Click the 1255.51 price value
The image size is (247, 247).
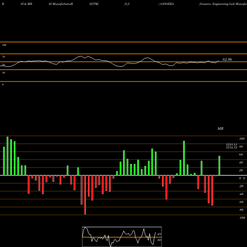point(232,145)
